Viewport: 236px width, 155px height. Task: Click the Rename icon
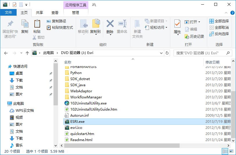[x=122, y=24]
